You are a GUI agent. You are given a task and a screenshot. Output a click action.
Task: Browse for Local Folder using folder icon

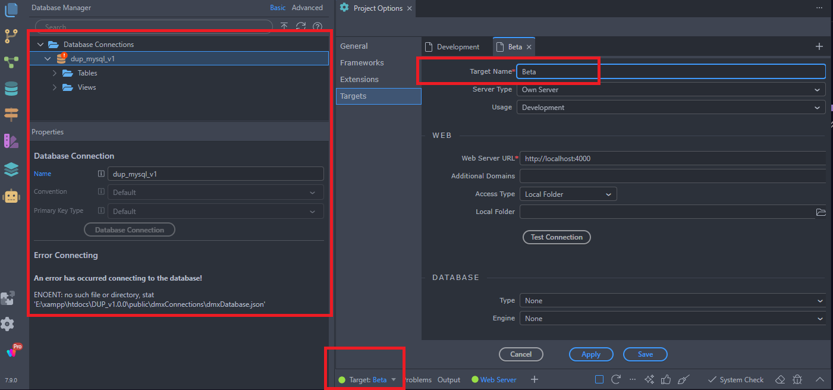821,212
